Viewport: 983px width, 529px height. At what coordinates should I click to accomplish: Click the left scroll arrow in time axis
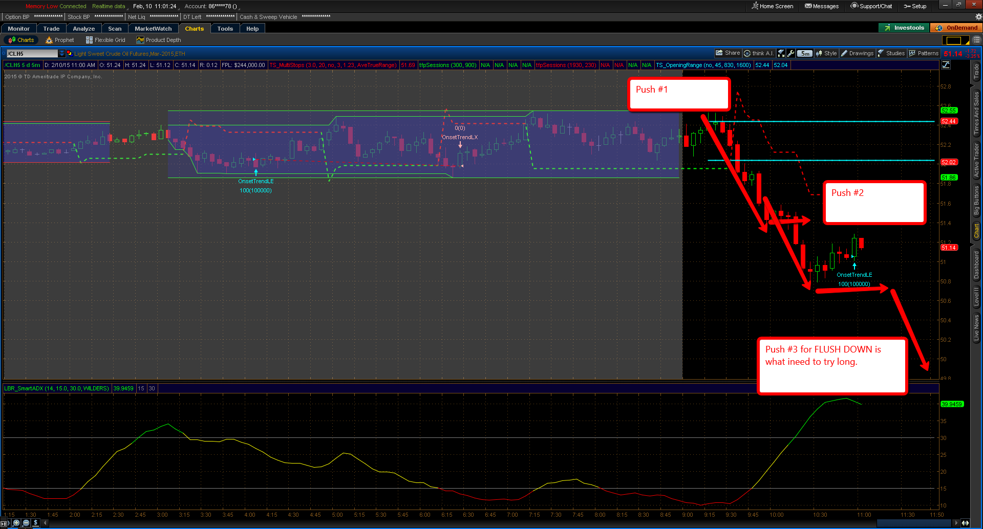45,523
